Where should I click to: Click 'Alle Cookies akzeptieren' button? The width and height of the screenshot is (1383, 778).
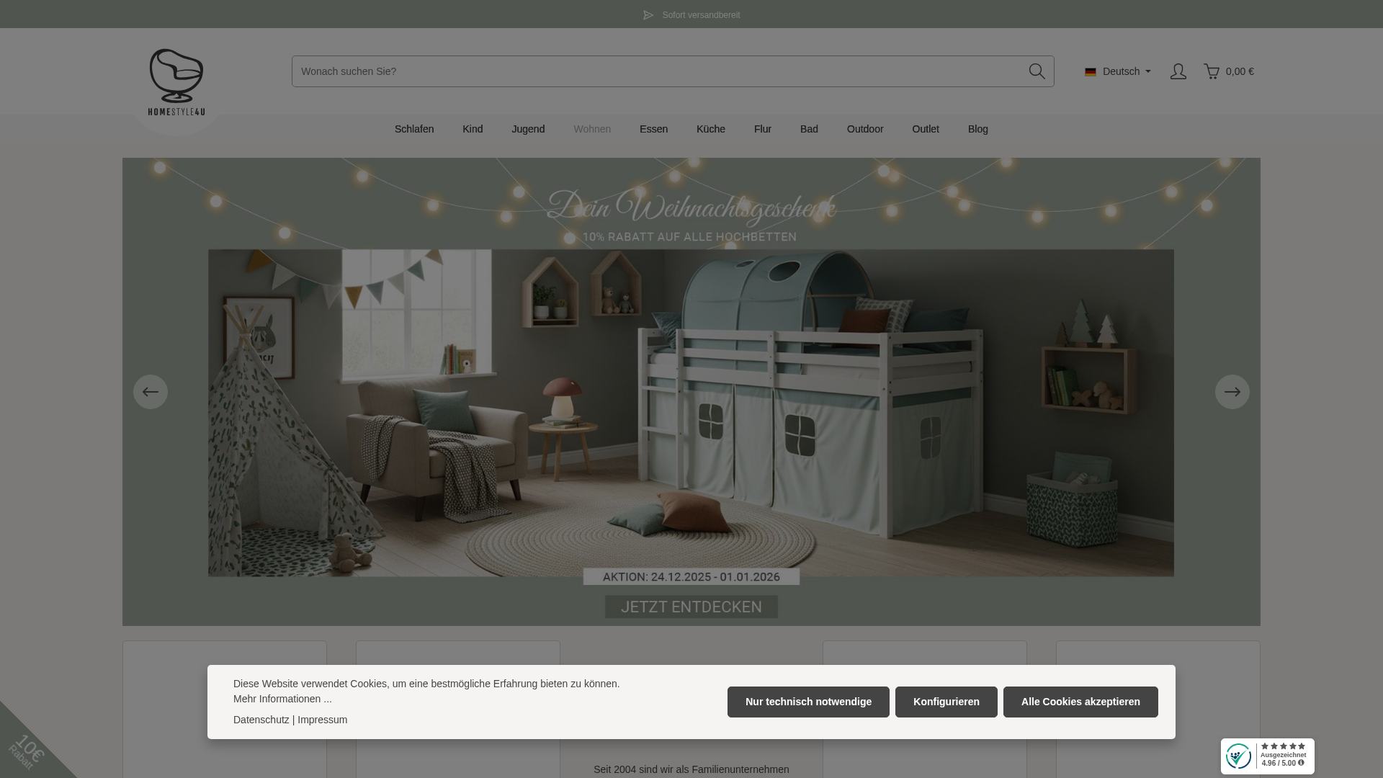point(1080,702)
